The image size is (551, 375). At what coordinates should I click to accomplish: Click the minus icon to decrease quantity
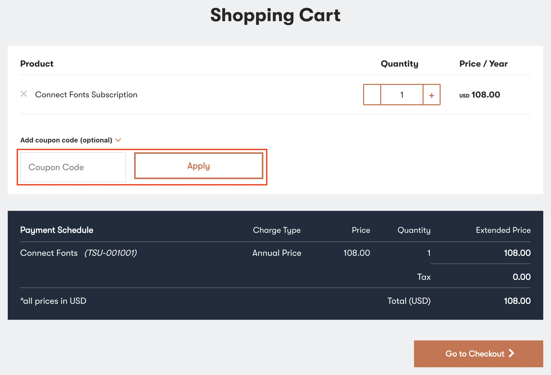(372, 95)
